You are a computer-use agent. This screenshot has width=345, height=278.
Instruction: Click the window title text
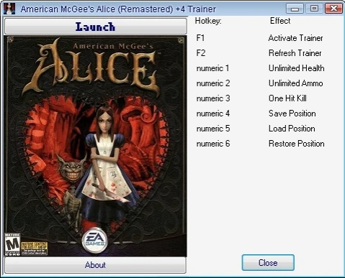[118, 9]
